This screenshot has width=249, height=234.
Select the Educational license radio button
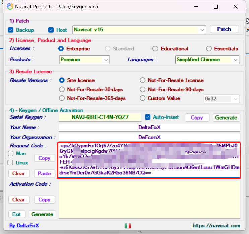click(x=155, y=49)
